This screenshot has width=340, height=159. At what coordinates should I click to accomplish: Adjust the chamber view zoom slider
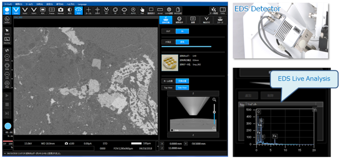214,112
